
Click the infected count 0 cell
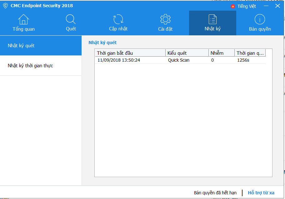click(x=212, y=60)
